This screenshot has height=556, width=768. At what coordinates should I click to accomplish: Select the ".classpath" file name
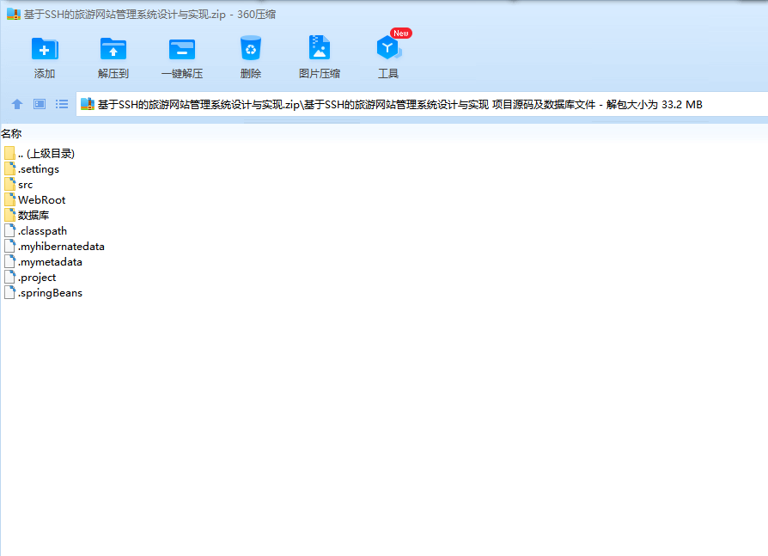[x=43, y=230]
